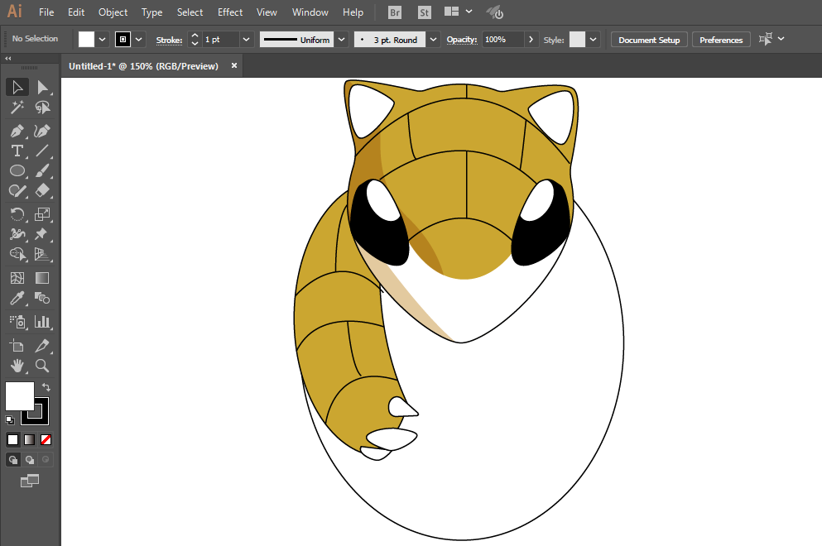Open the Effect menu
Screen dimensions: 822x546
230,12
